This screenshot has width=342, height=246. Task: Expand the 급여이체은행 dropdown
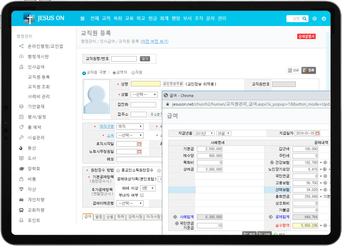point(130,203)
